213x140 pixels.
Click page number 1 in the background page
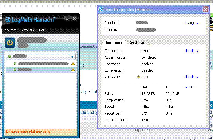pyautogui.click(x=142, y=130)
